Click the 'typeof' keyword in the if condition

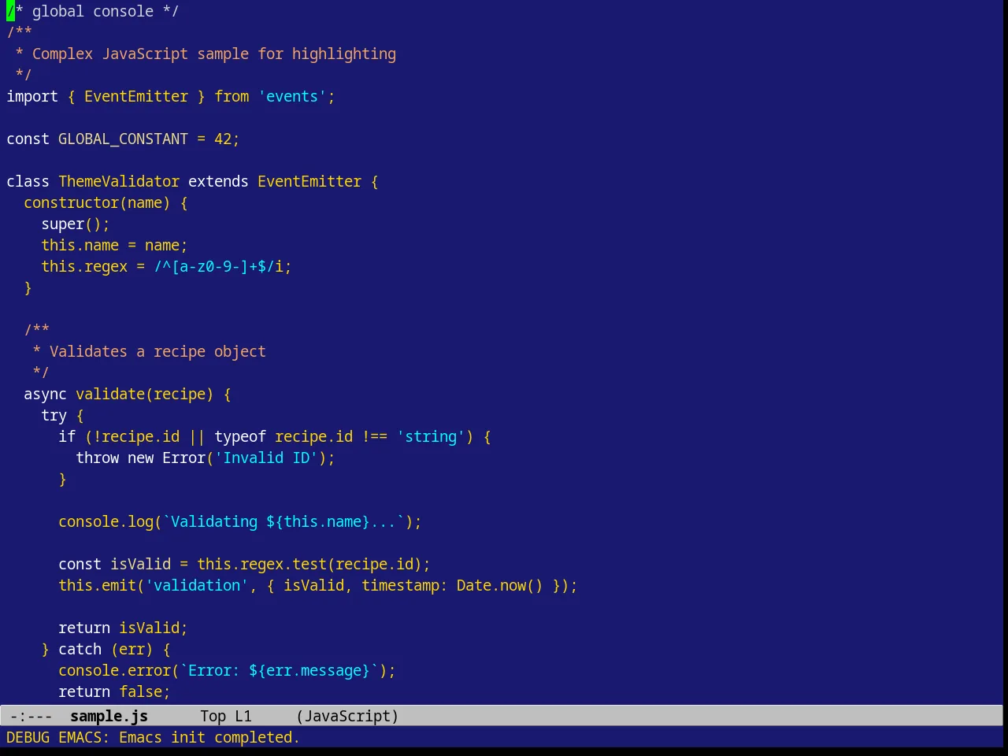coord(240,436)
